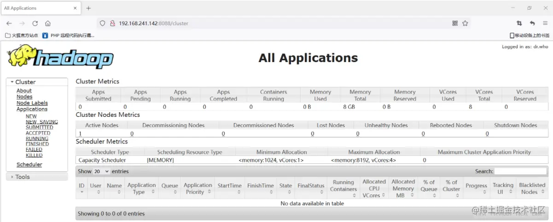Open the PHP bookmark in bookmarks bar
This screenshot has width=553, height=222.
pos(68,35)
